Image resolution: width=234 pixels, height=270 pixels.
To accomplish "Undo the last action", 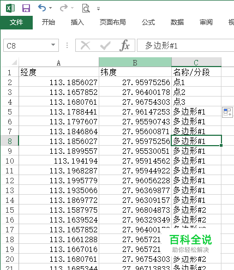I will click(42, 8).
